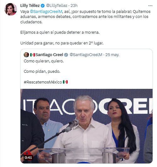
Task: Click the Mexican flag emoji before Santiago Creel
Action: (x=32, y=55)
